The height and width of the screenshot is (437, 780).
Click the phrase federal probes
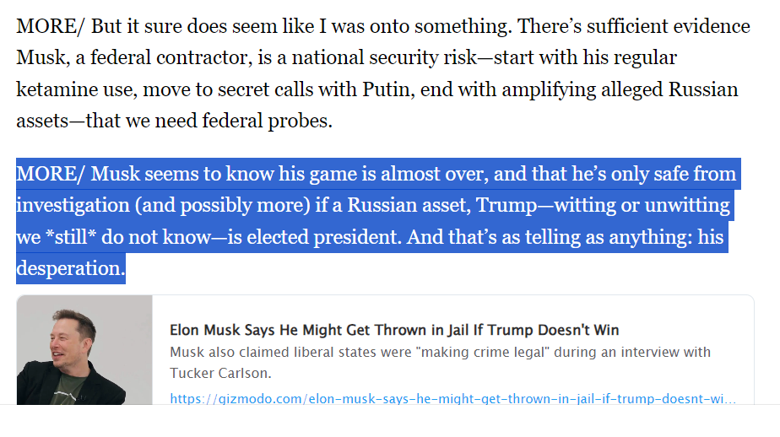[x=267, y=121]
